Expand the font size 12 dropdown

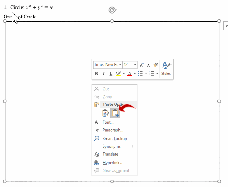click(x=135, y=65)
